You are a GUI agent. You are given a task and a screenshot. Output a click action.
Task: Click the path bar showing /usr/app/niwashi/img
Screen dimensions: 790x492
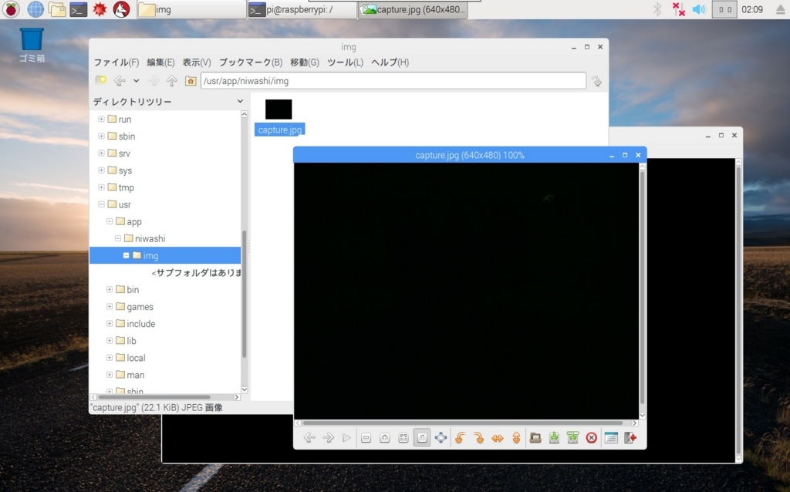(393, 80)
